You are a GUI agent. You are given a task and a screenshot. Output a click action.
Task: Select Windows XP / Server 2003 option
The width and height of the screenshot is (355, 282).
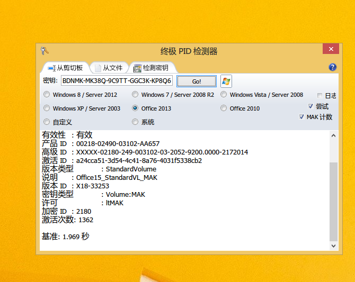[82, 108]
